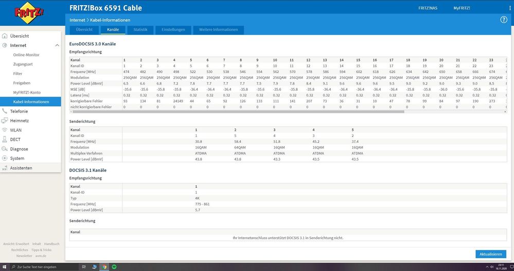
Task: Click the Aktualisieren button
Action: (491, 254)
